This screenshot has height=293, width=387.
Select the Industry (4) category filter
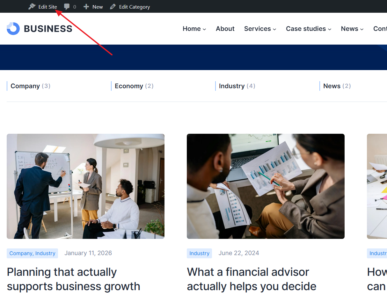(x=237, y=86)
